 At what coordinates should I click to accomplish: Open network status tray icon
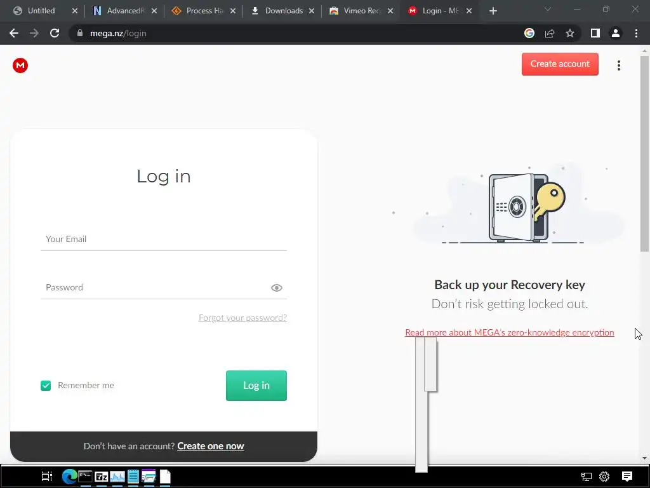586,477
